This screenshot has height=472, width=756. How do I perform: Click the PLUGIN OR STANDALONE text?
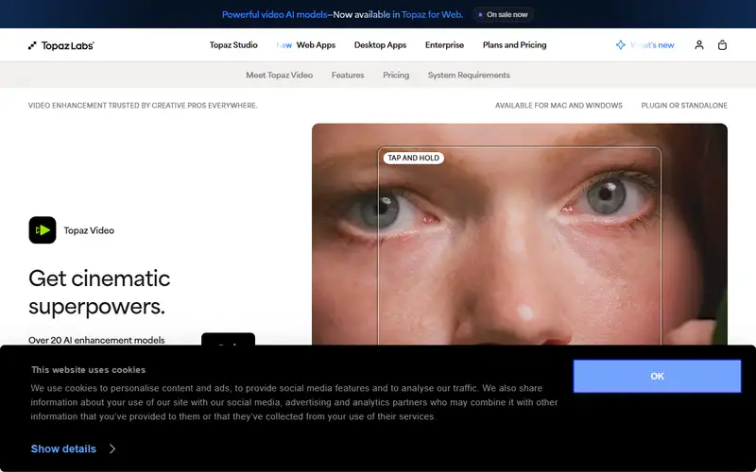click(x=684, y=106)
